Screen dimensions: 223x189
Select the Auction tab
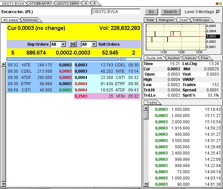(174, 58)
